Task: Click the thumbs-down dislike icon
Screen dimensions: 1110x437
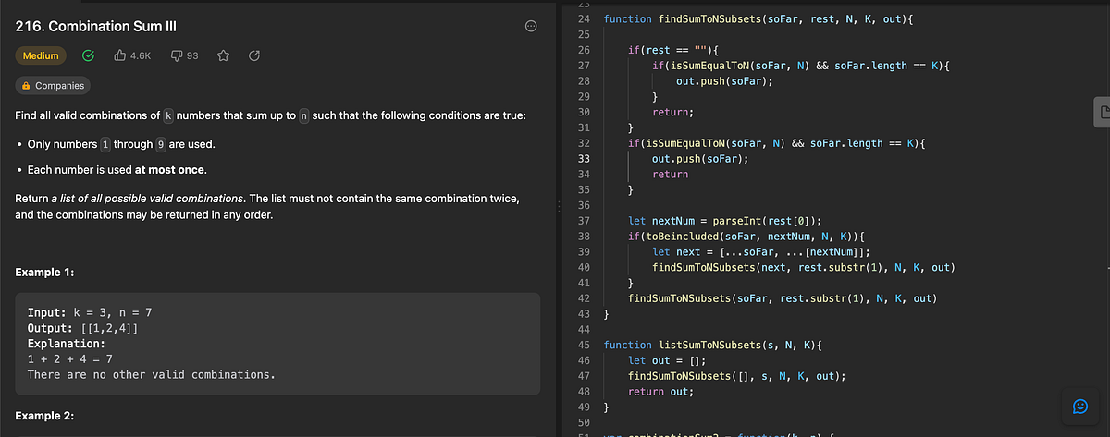Action: pyautogui.click(x=177, y=55)
